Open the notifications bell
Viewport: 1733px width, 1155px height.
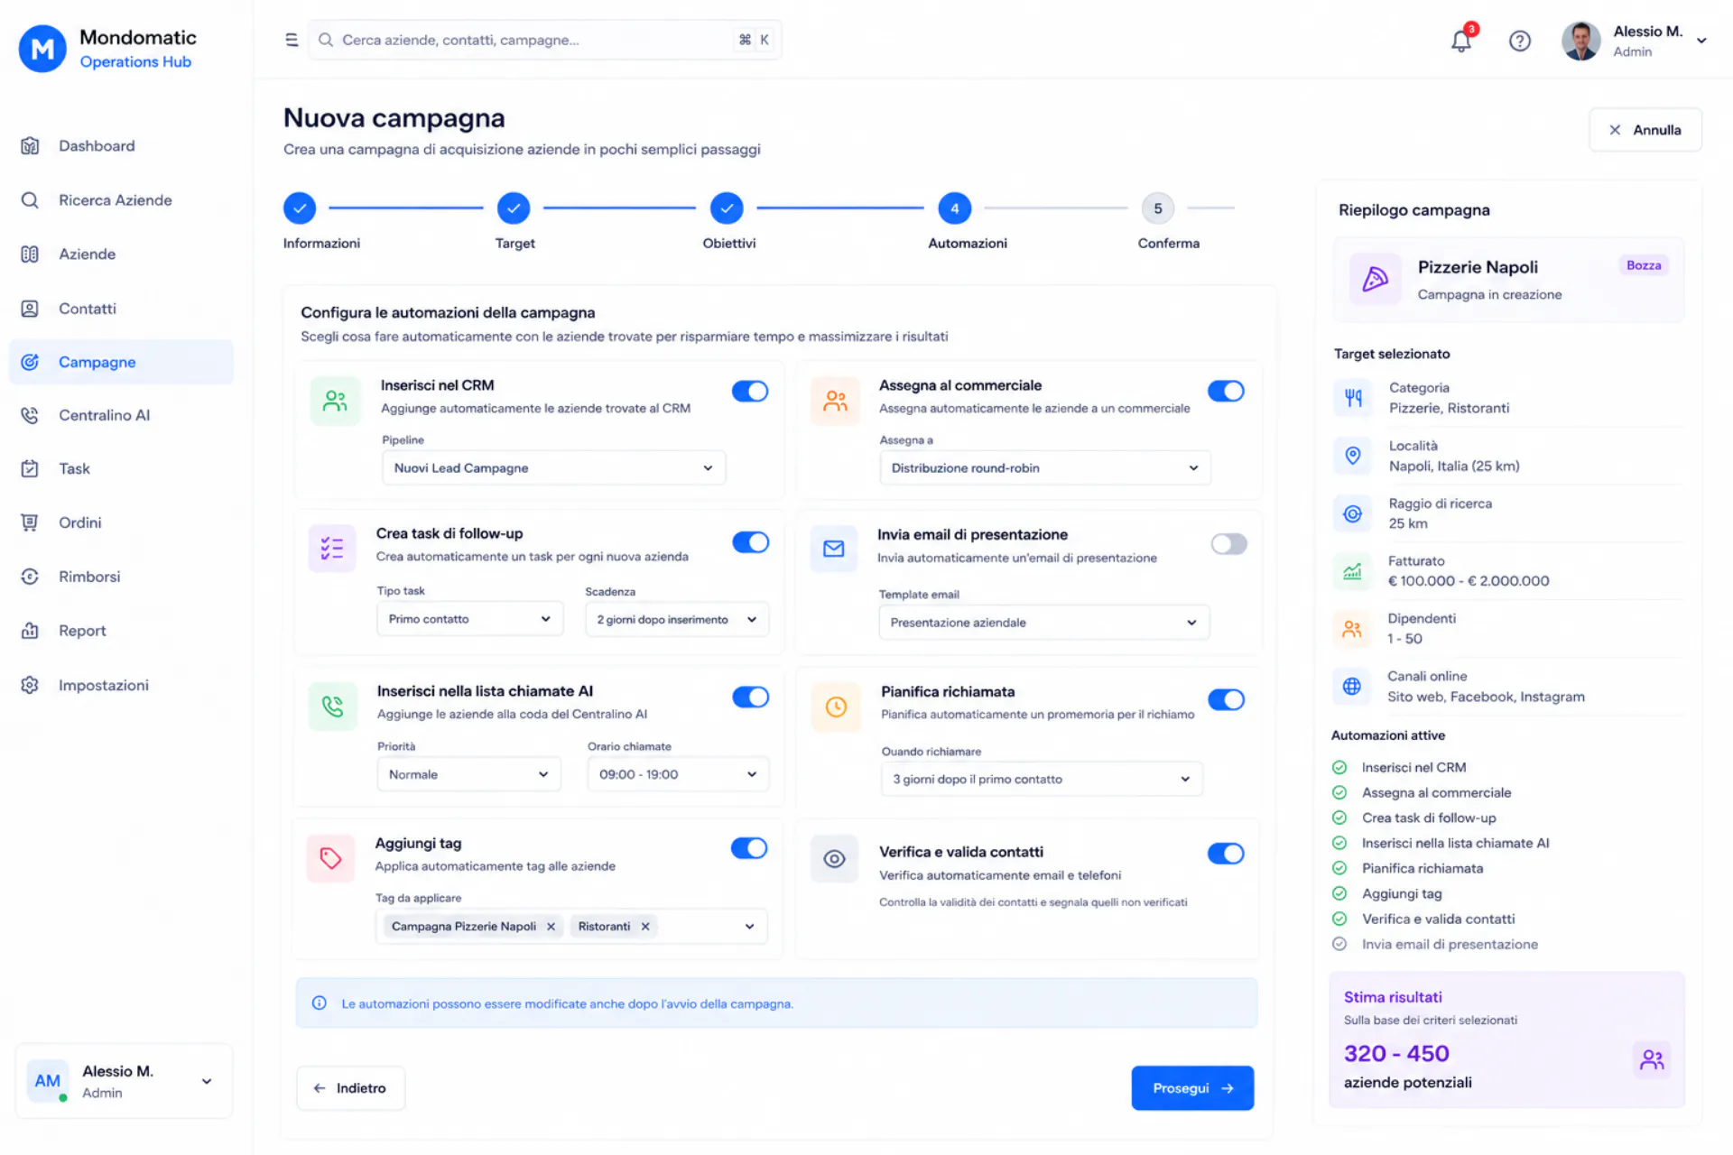click(x=1461, y=41)
